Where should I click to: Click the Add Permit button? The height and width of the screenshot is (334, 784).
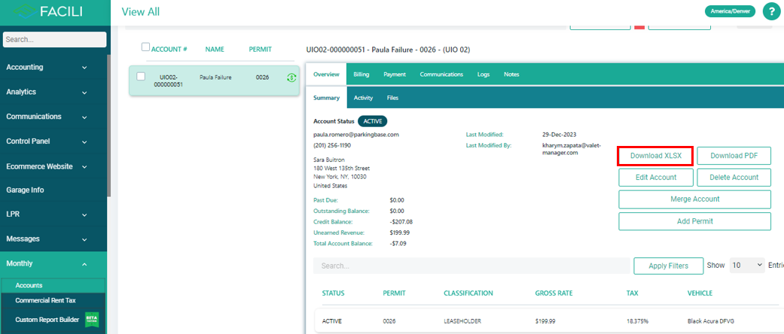[694, 221]
